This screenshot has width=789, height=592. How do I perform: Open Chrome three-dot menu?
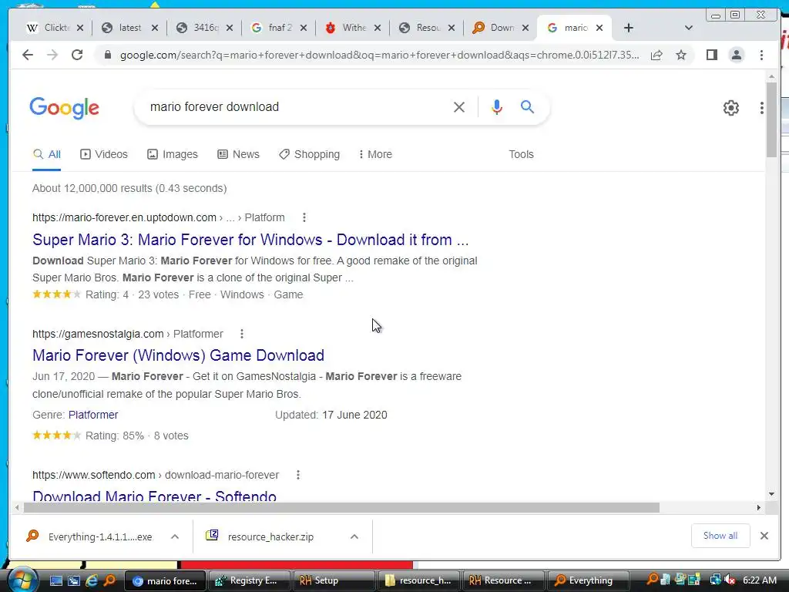click(x=761, y=55)
